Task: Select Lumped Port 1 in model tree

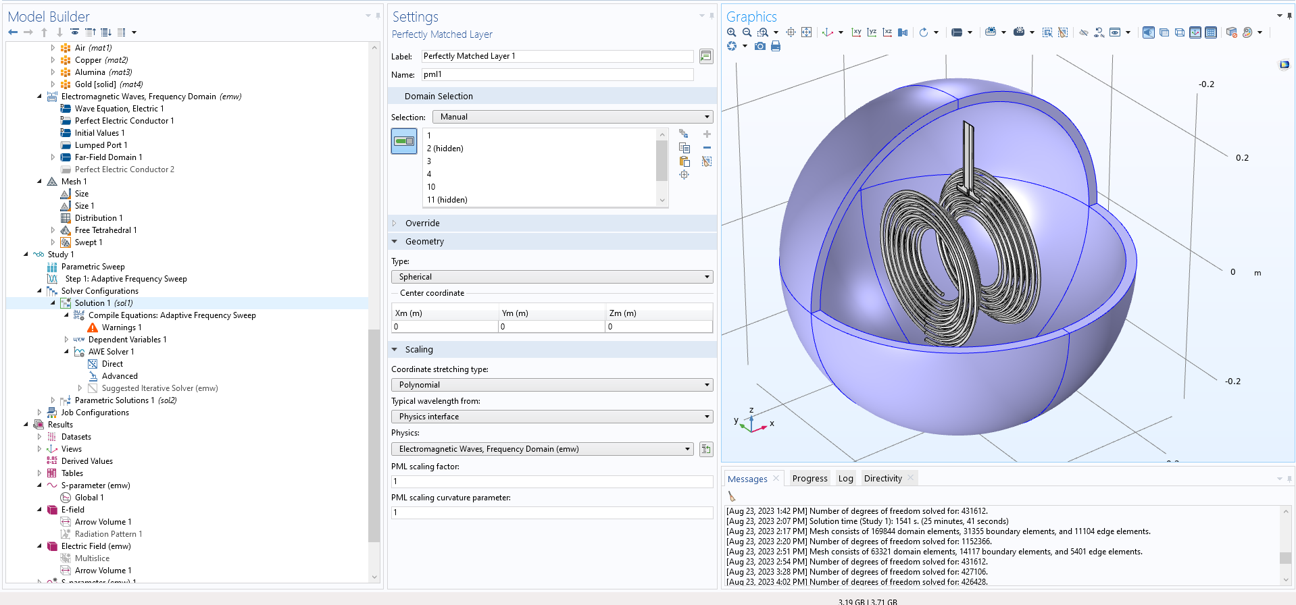Action: coord(101,145)
